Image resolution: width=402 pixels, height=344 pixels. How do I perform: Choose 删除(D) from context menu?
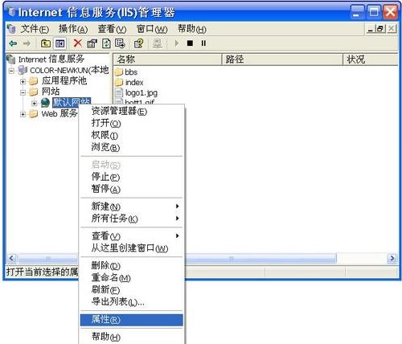point(132,265)
